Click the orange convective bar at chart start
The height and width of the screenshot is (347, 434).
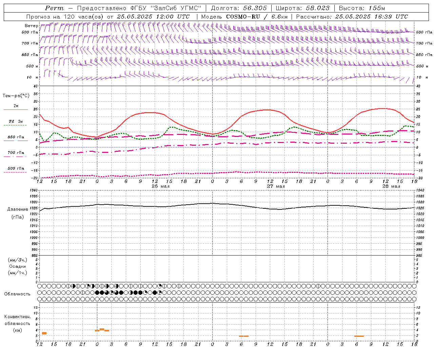point(44,333)
